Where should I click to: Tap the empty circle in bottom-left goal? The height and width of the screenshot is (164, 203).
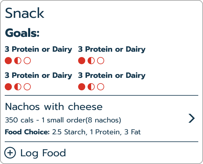tap(27, 87)
